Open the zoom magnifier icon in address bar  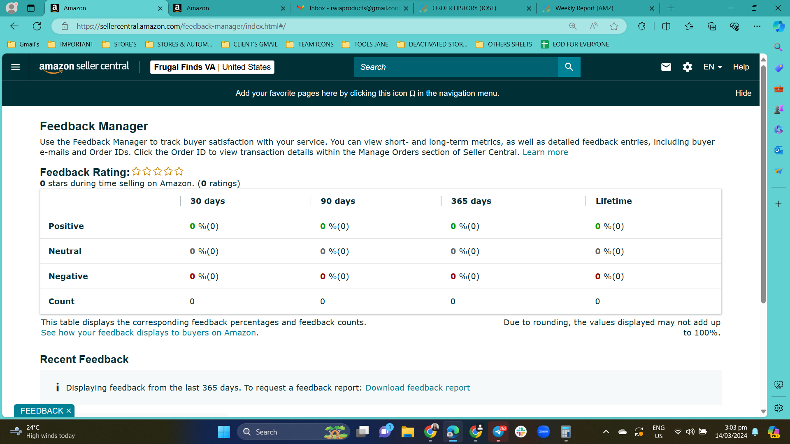[573, 26]
